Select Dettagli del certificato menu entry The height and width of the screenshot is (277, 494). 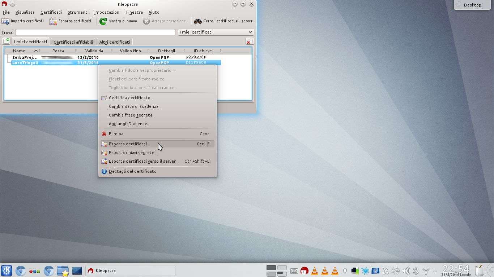(x=132, y=171)
